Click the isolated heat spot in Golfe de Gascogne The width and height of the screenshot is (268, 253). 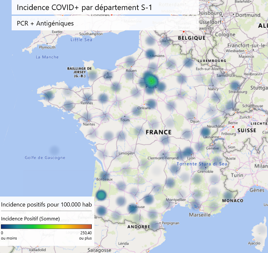point(54,150)
